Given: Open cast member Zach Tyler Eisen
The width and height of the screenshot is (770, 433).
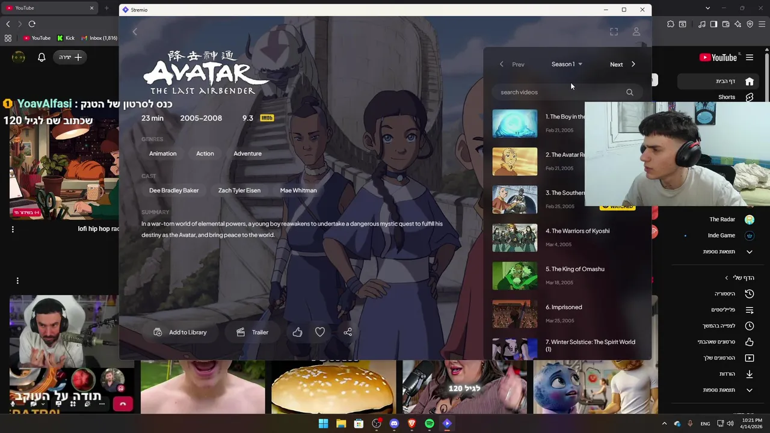Looking at the screenshot, I should coord(239,190).
